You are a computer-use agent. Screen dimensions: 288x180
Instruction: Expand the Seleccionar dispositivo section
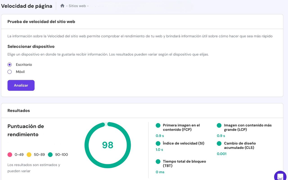[x=32, y=46]
